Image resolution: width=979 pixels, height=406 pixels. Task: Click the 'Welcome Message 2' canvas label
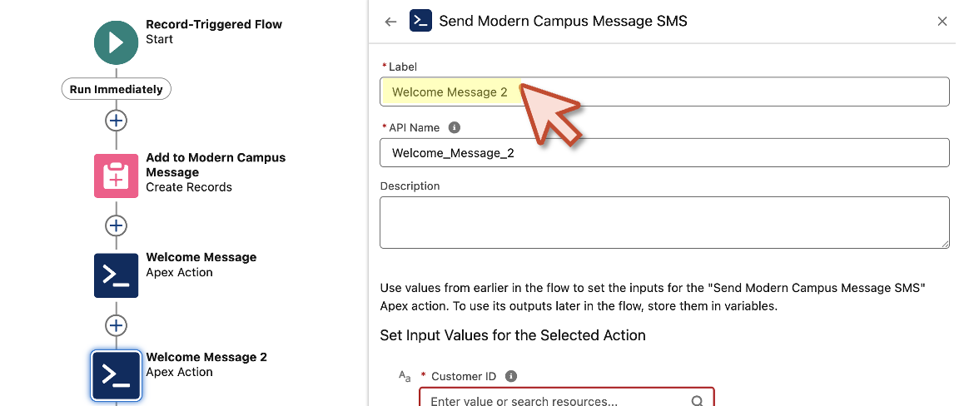tap(206, 358)
